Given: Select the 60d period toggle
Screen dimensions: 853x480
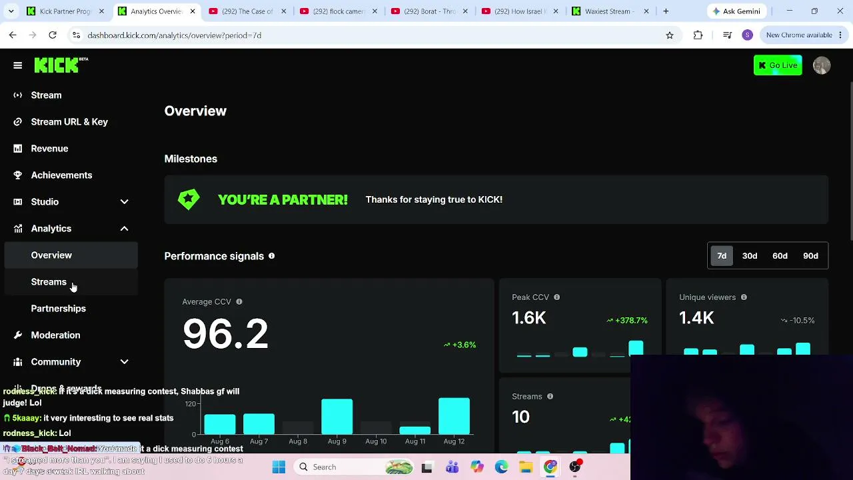Looking at the screenshot, I should [780, 256].
